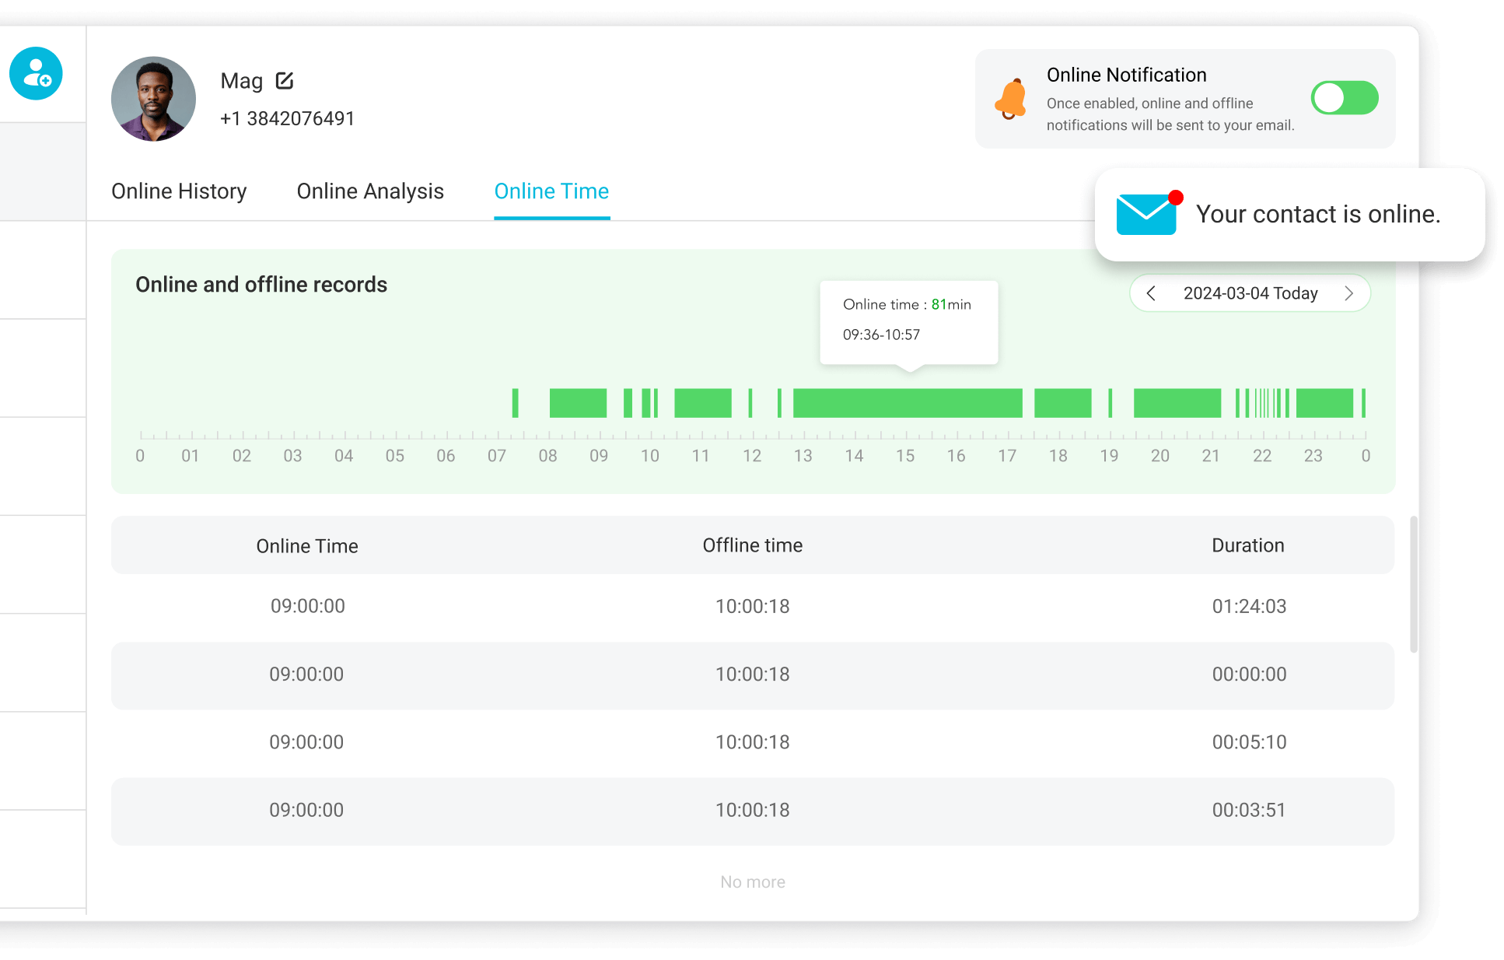Select the Online Time tab
Image resolution: width=1504 pixels, height=960 pixels.
(x=551, y=191)
